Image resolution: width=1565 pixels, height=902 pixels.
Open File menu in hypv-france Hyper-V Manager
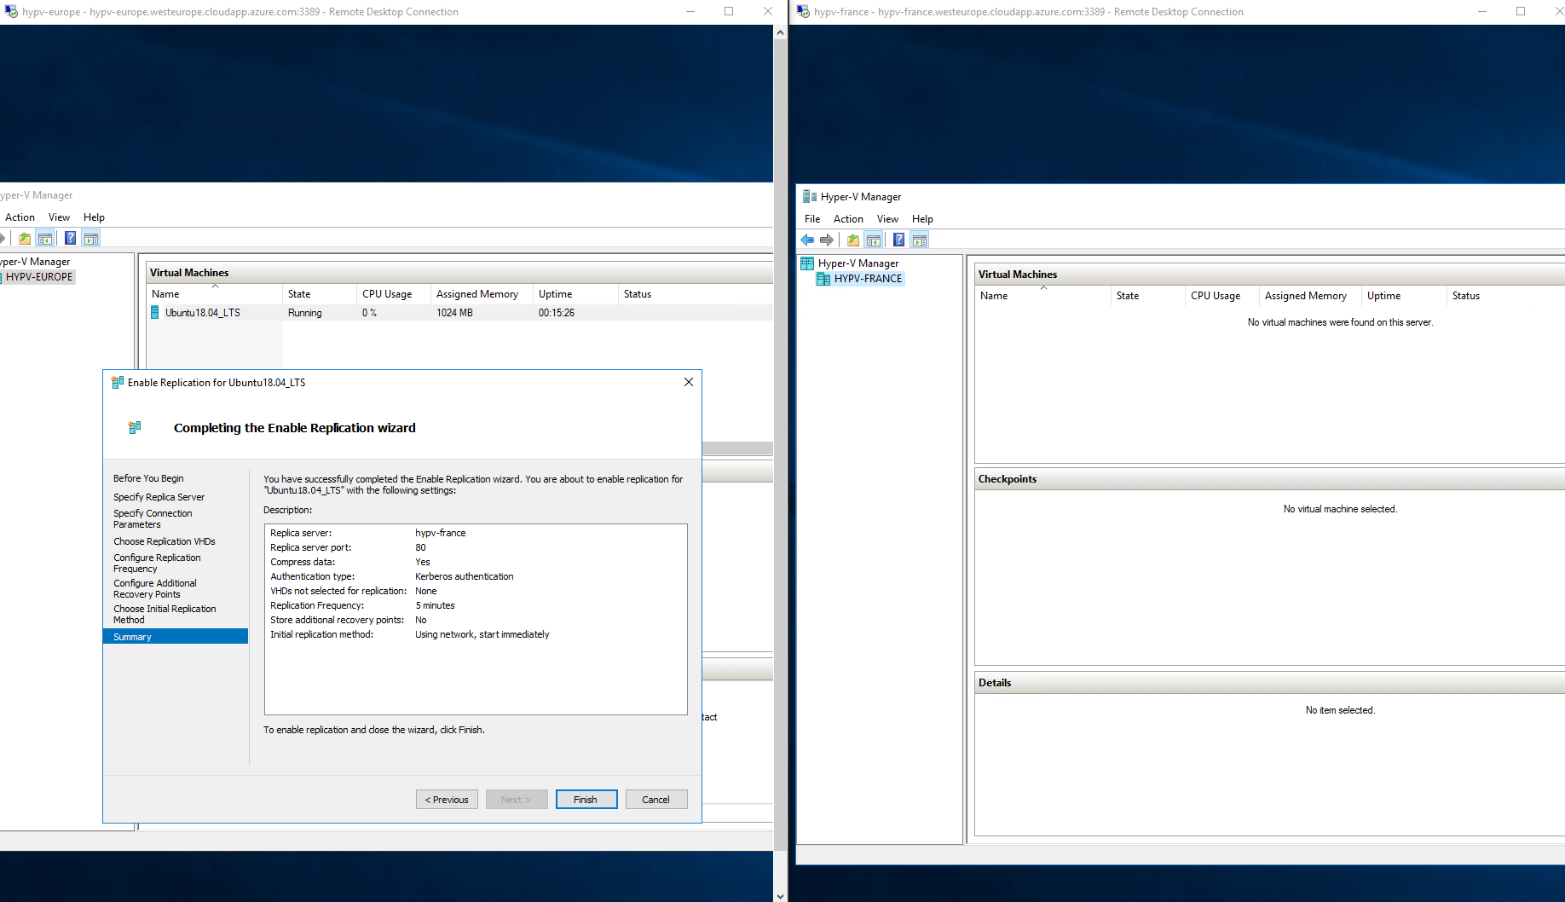click(x=812, y=219)
